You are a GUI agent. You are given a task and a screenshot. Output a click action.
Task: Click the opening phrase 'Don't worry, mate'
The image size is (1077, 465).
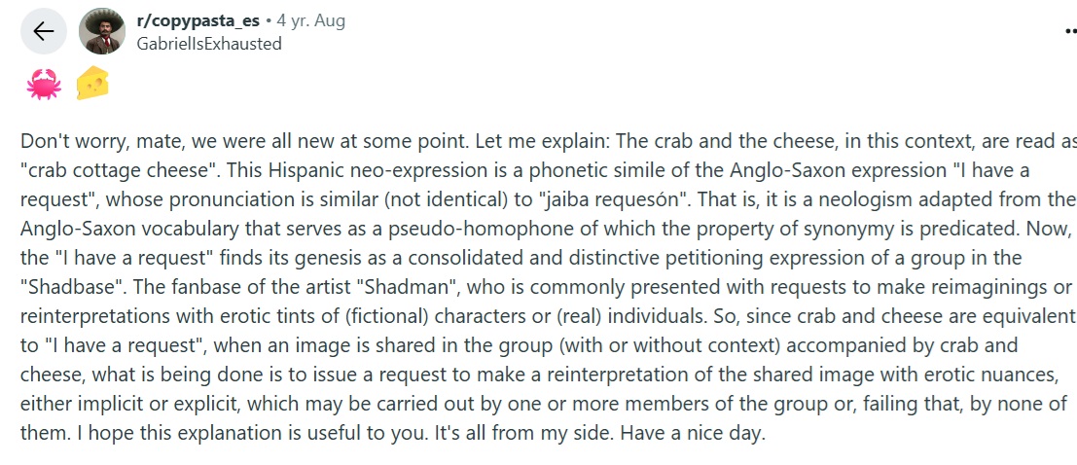101,141
